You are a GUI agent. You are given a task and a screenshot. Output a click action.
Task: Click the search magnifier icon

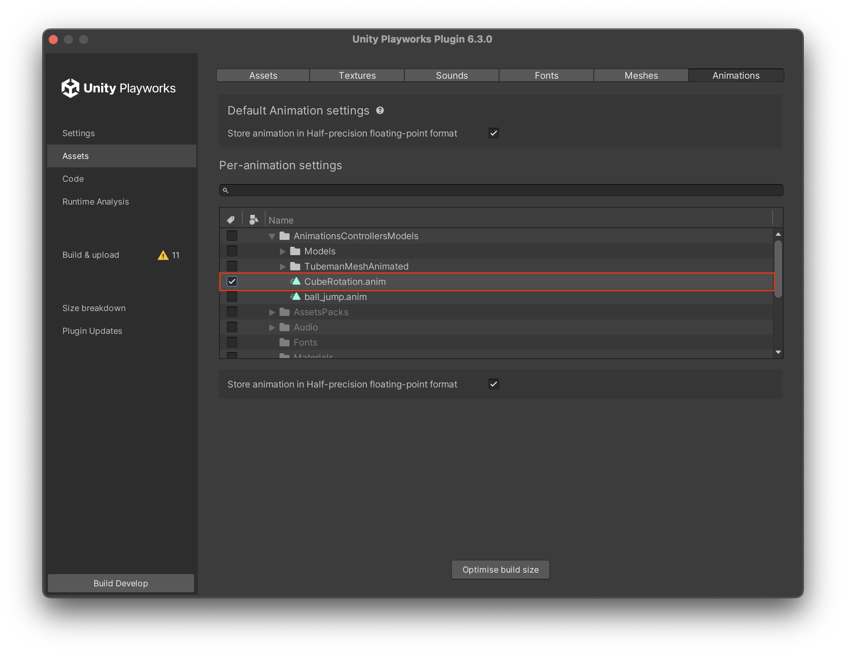(x=226, y=190)
